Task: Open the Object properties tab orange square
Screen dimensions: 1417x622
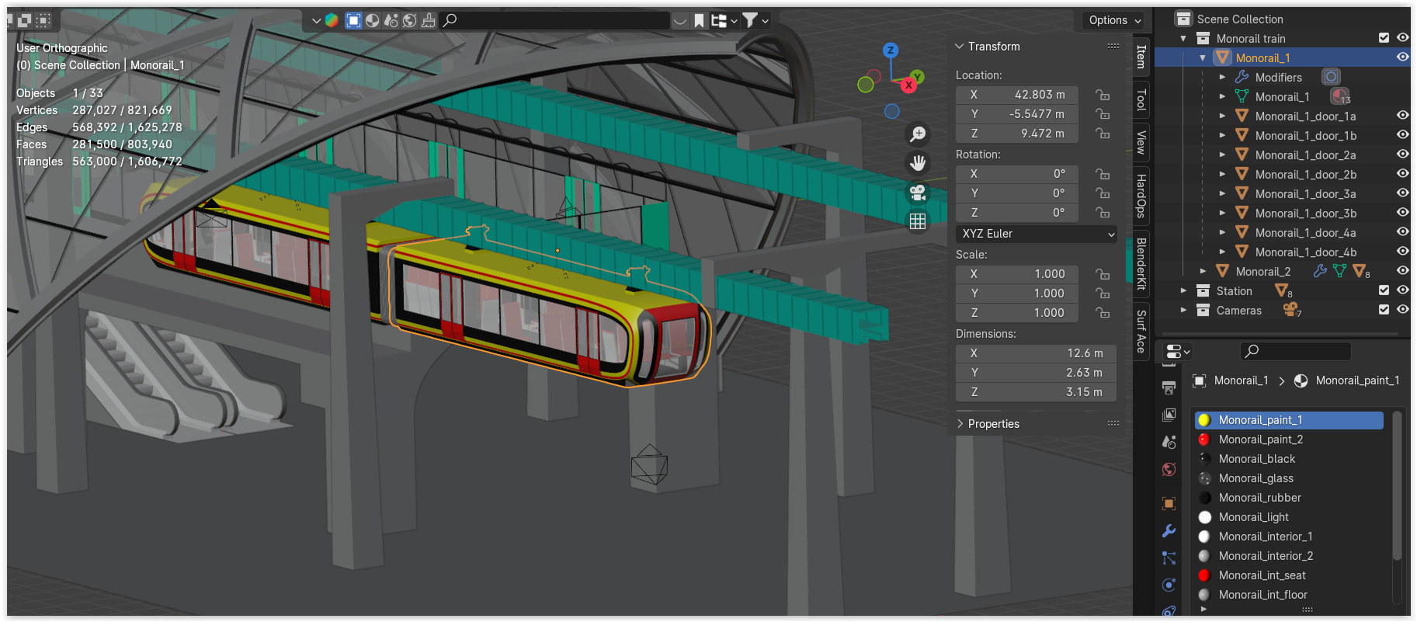Action: tap(1169, 503)
